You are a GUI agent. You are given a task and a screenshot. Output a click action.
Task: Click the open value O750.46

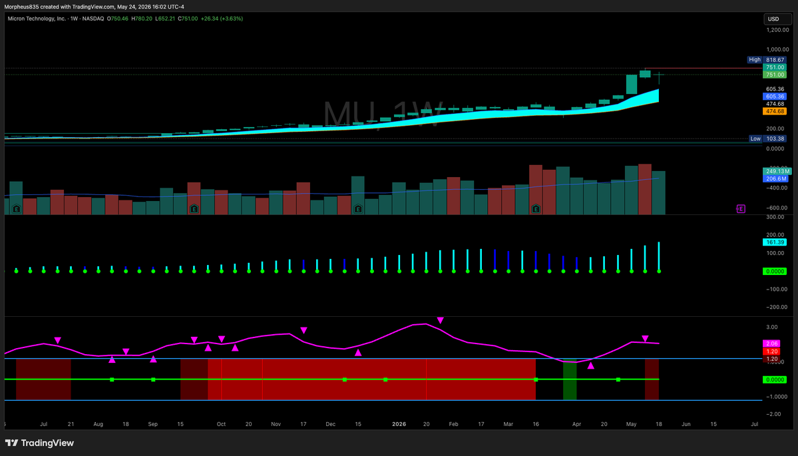(x=118, y=19)
